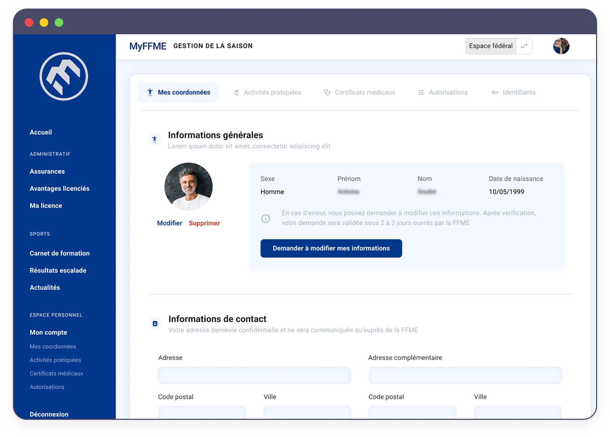The width and height of the screenshot is (610, 437).
Task: Click the FFME mountain logo in sidebar
Action: point(64,76)
